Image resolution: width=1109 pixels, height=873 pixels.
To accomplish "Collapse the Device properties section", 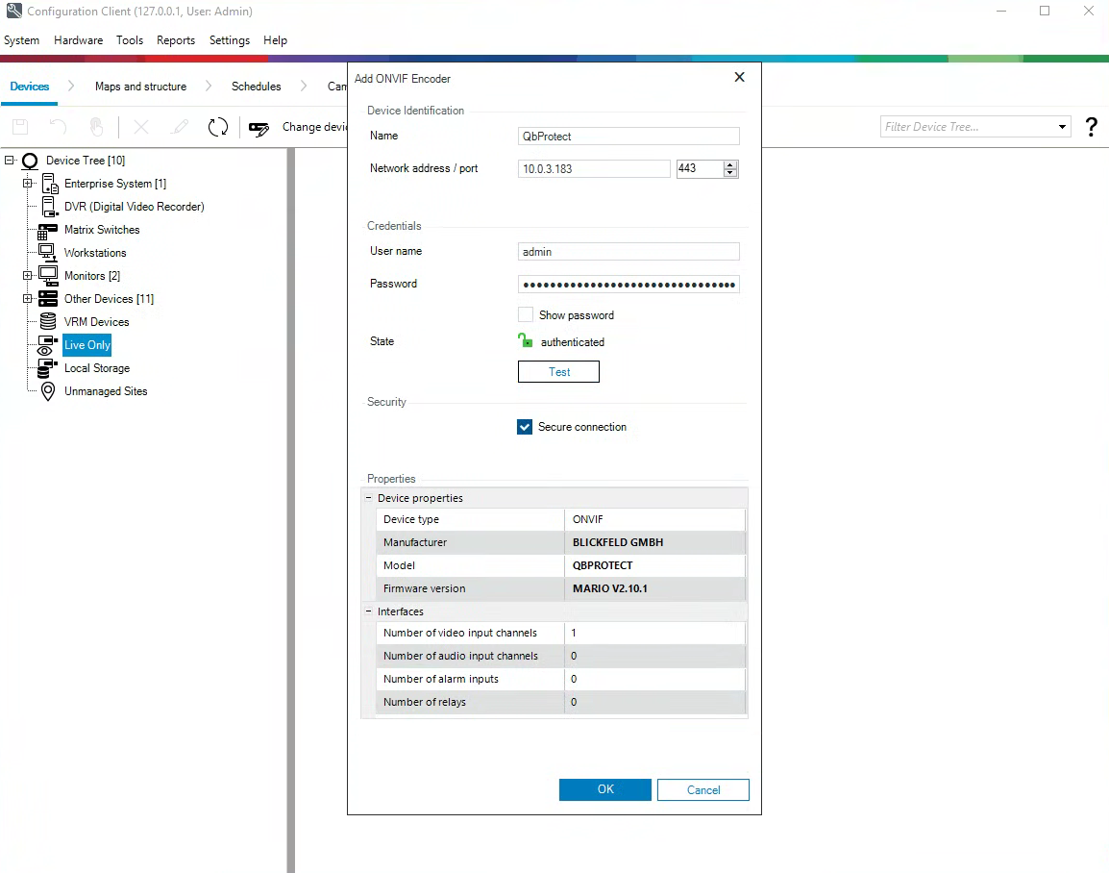I will pyautogui.click(x=369, y=498).
